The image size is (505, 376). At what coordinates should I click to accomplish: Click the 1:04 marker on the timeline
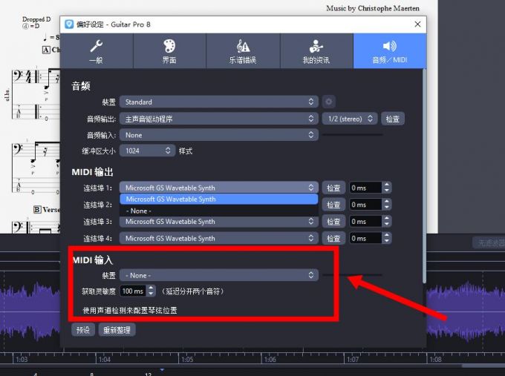(x=105, y=359)
